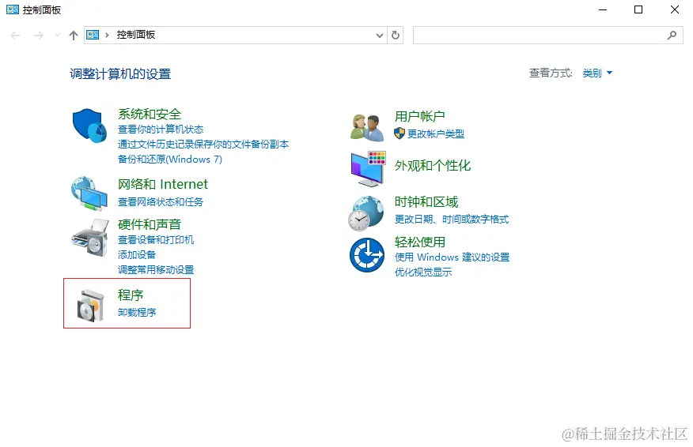
Task: Open 通过文件历史记录保存你的文件备份副本 link
Action: point(203,145)
